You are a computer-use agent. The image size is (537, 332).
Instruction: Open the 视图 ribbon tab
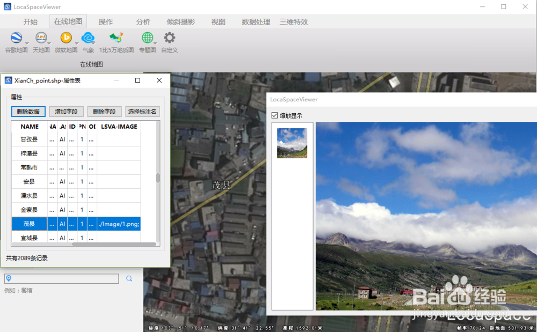tap(218, 22)
